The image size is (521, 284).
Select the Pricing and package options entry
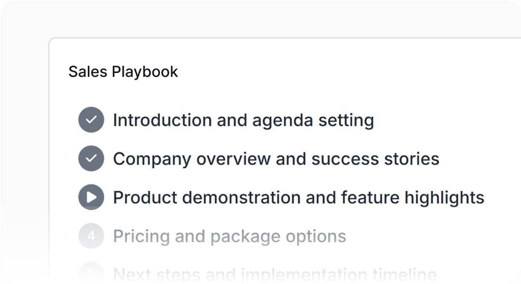pos(229,236)
